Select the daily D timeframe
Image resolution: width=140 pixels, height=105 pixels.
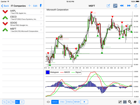[x=22, y=102]
